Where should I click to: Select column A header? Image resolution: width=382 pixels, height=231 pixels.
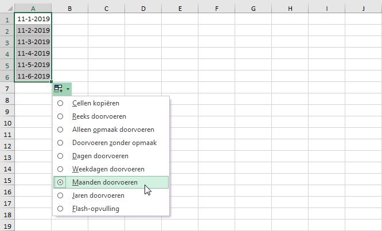pyautogui.click(x=33, y=9)
